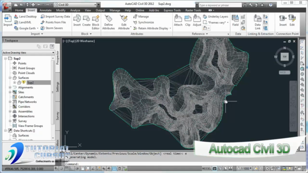Select the Prospector side tab

[58, 58]
